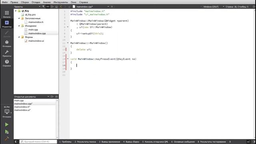Open Анализ menu
This screenshot has width=256, height=144.
pyautogui.click(x=47, y=2)
